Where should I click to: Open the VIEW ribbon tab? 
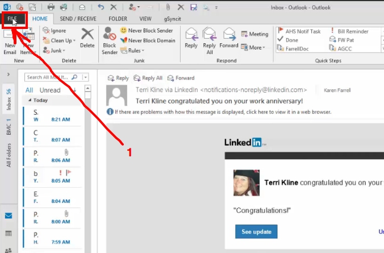[145, 19]
